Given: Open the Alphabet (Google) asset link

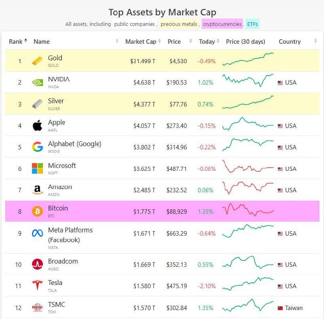Looking at the screenshot, I should pyautogui.click(x=75, y=144).
